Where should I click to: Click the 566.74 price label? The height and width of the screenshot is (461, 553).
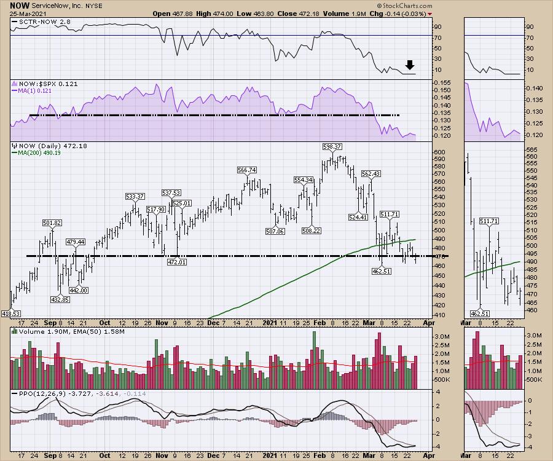point(247,170)
